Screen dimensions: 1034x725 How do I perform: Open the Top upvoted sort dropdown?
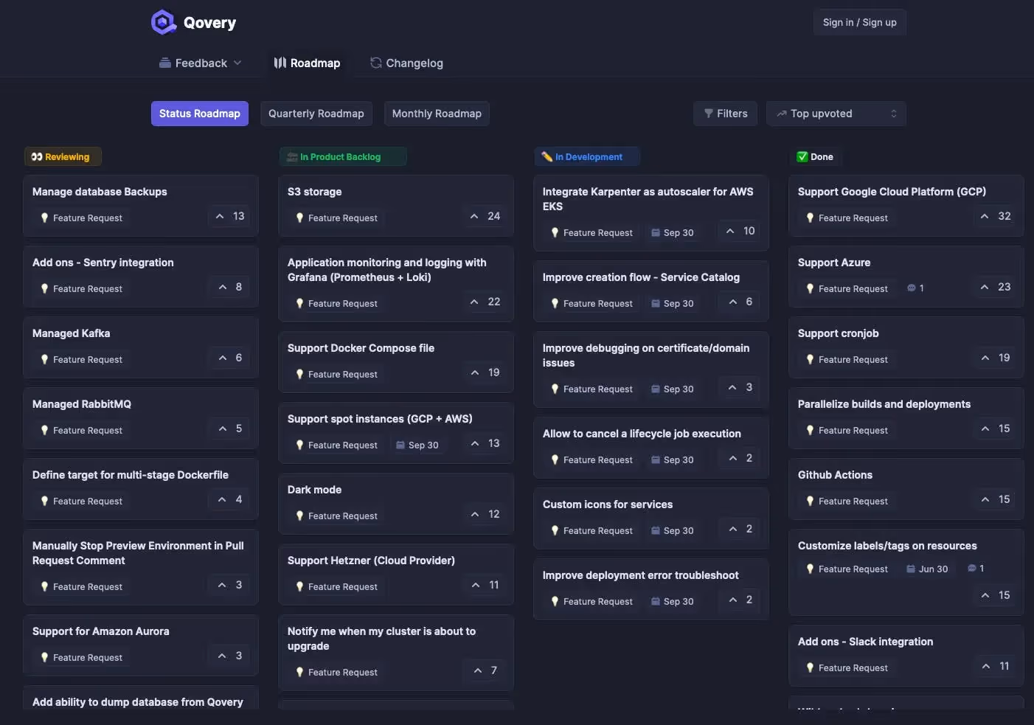click(836, 113)
